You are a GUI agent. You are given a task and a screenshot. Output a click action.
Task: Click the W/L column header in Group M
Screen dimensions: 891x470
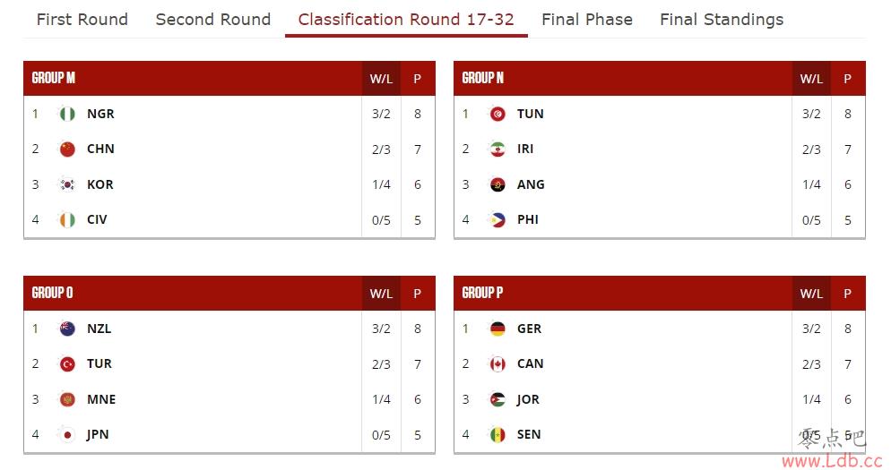pos(381,79)
